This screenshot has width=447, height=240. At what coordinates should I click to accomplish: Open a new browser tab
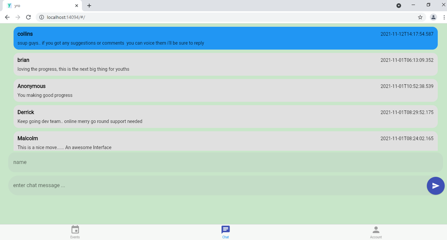pyautogui.click(x=89, y=5)
